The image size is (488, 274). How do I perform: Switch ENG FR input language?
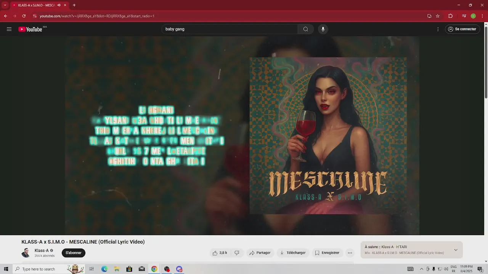[x=454, y=269]
